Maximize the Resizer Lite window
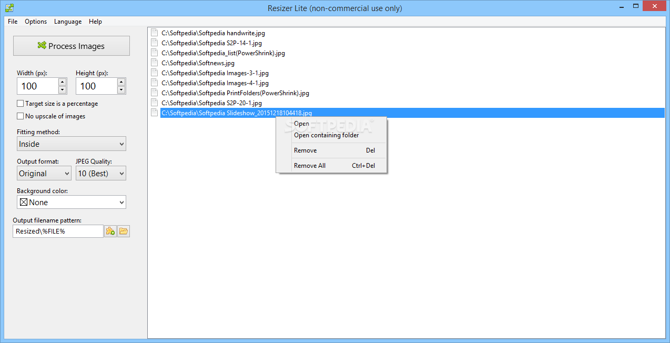The height and width of the screenshot is (343, 670). click(635, 6)
